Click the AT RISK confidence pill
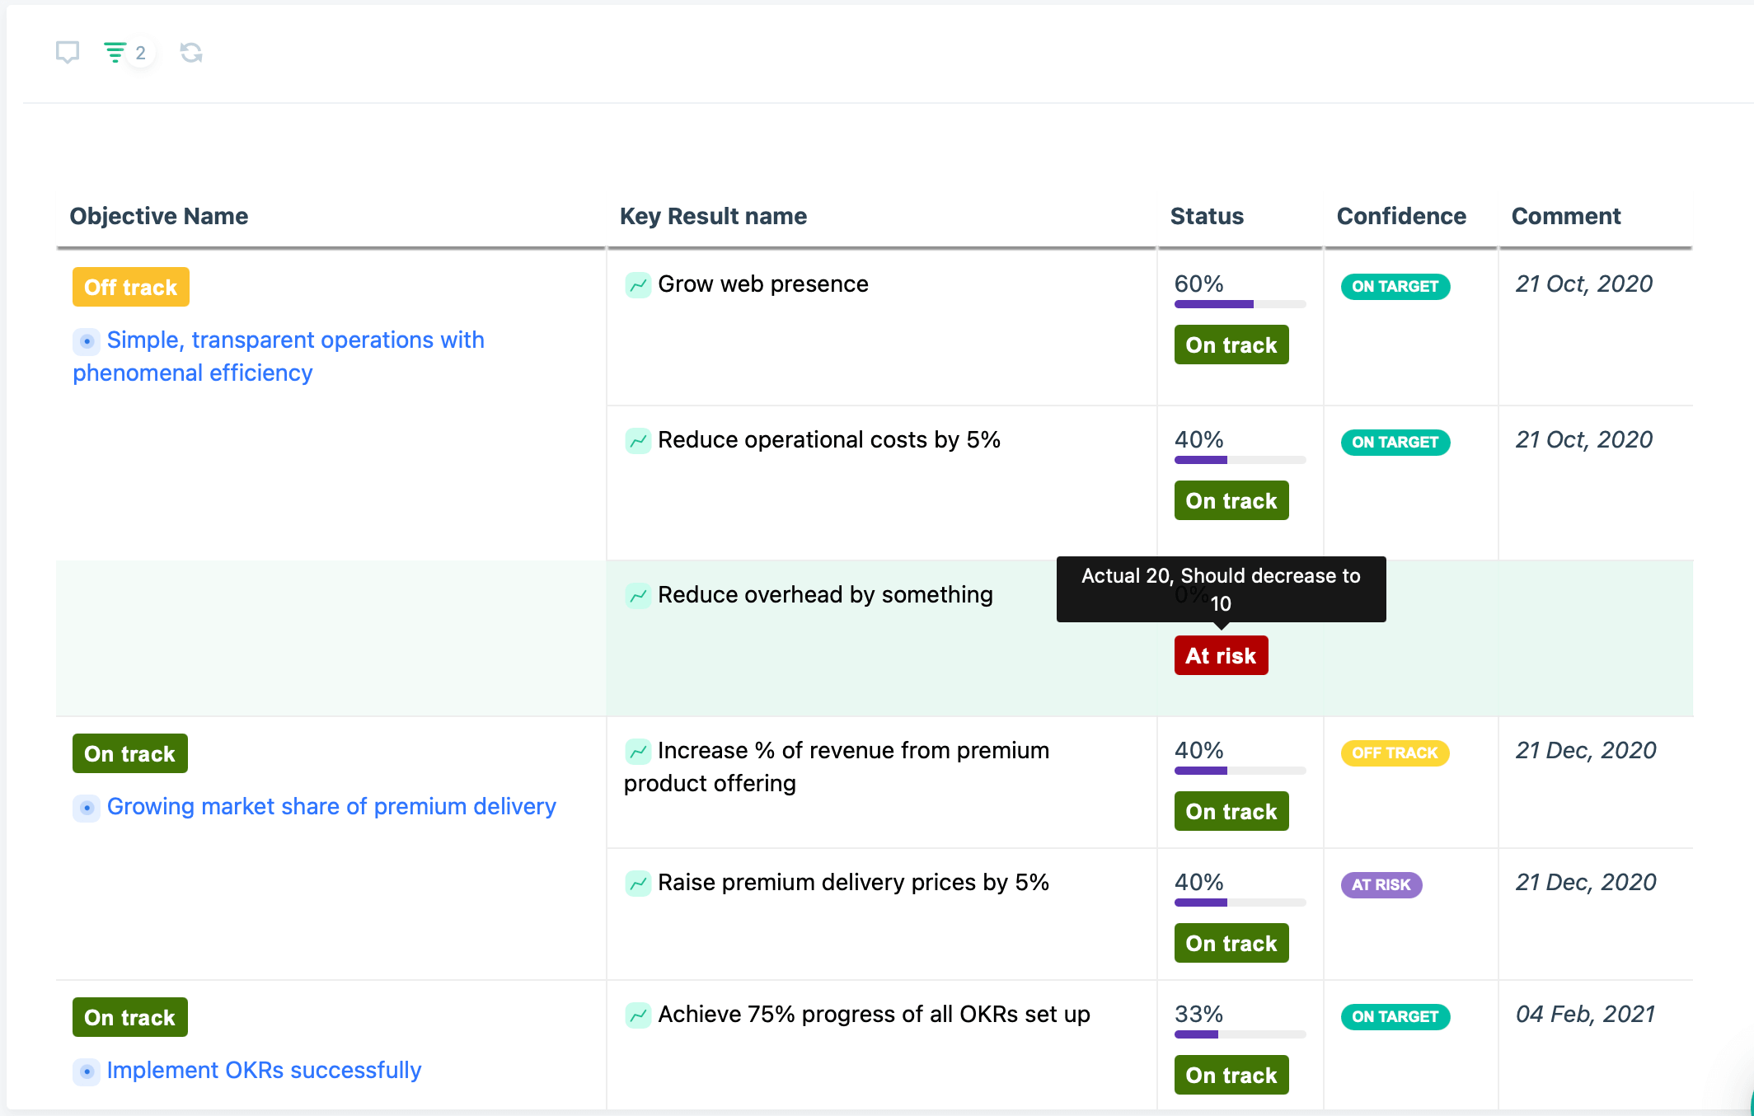Screen dimensions: 1754x1116 pyautogui.click(x=1381, y=884)
